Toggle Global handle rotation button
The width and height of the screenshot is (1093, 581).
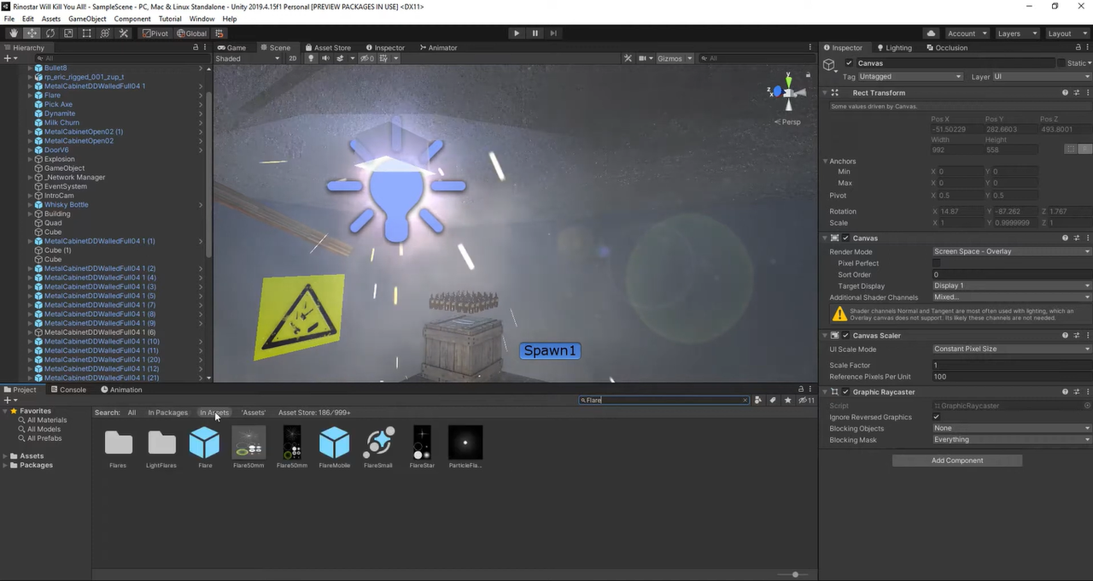tap(191, 33)
